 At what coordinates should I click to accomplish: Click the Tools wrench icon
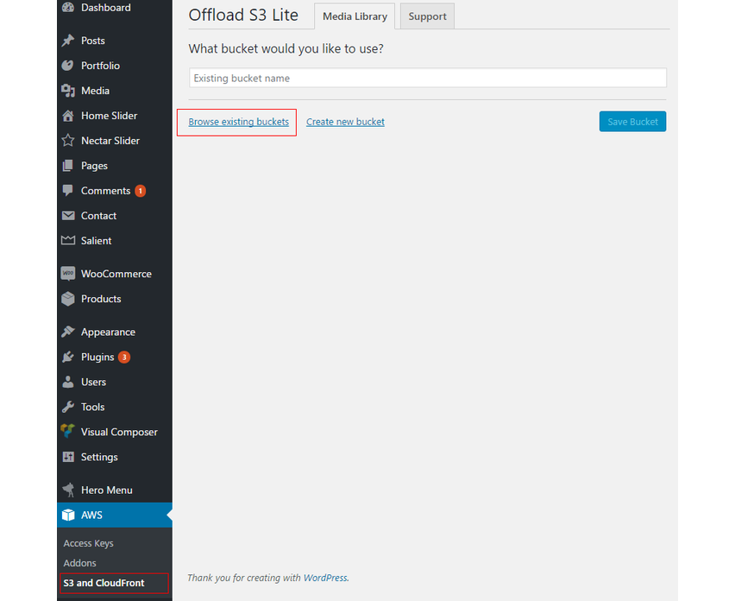tap(68, 407)
